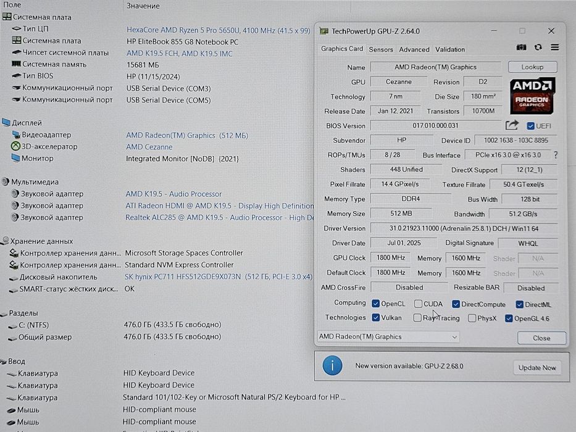The width and height of the screenshot is (576, 432).
Task: Click the C: (NTFS) partition icon
Action: click(12, 326)
